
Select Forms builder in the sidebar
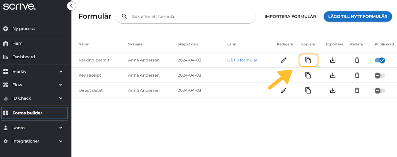pos(27,113)
